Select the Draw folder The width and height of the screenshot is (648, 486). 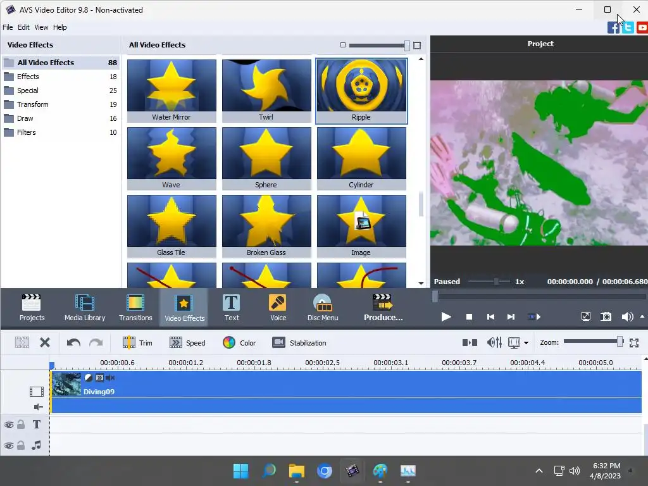coord(60,118)
